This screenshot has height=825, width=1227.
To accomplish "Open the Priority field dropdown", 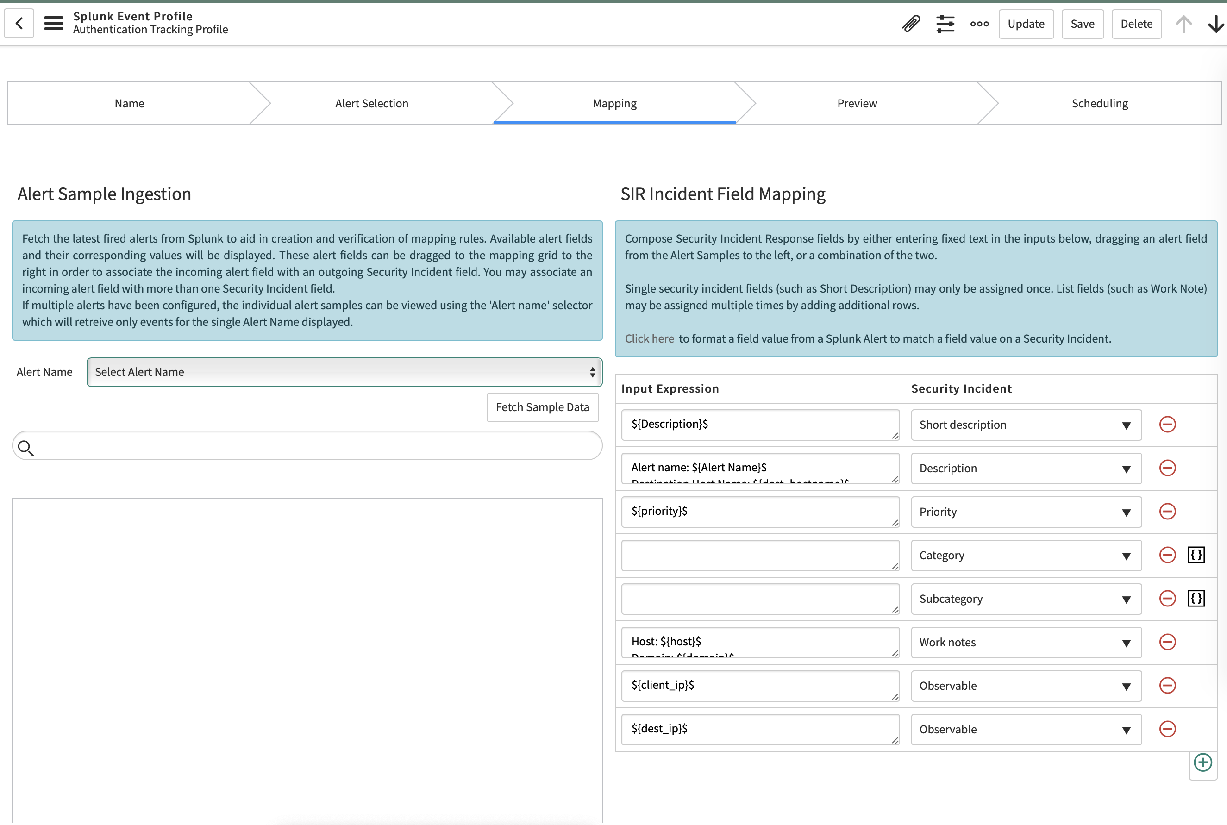I will 1026,512.
